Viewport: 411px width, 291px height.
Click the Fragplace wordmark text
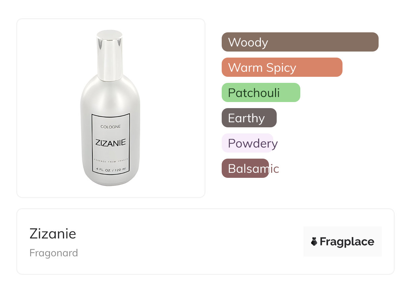(347, 241)
